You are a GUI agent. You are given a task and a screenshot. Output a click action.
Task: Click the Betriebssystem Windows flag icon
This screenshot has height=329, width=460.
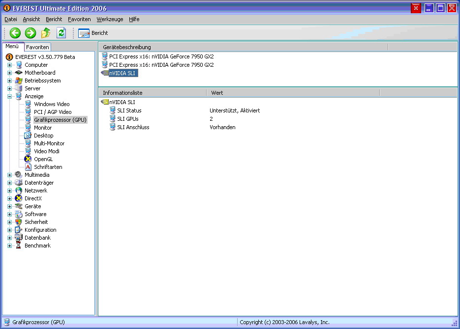point(19,81)
